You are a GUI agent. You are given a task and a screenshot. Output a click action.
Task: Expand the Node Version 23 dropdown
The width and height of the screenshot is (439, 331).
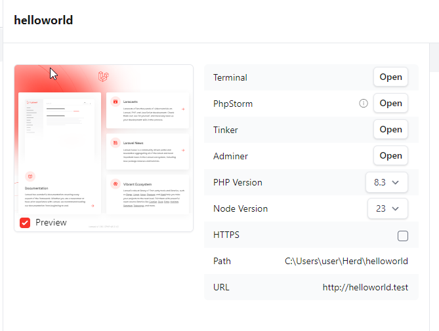387,208
